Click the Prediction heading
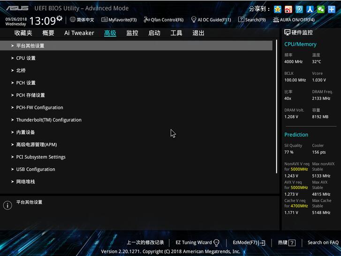The height and width of the screenshot is (256, 341). (296, 135)
